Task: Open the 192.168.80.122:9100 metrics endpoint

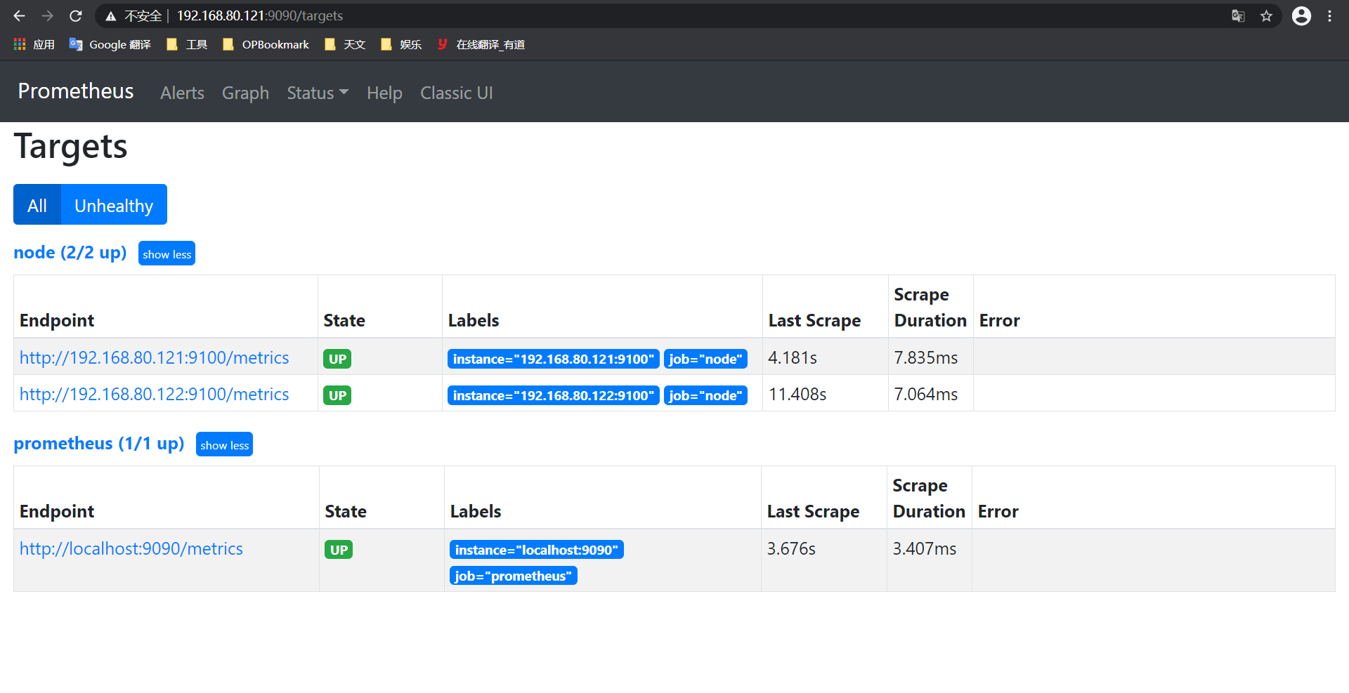Action: 154,394
